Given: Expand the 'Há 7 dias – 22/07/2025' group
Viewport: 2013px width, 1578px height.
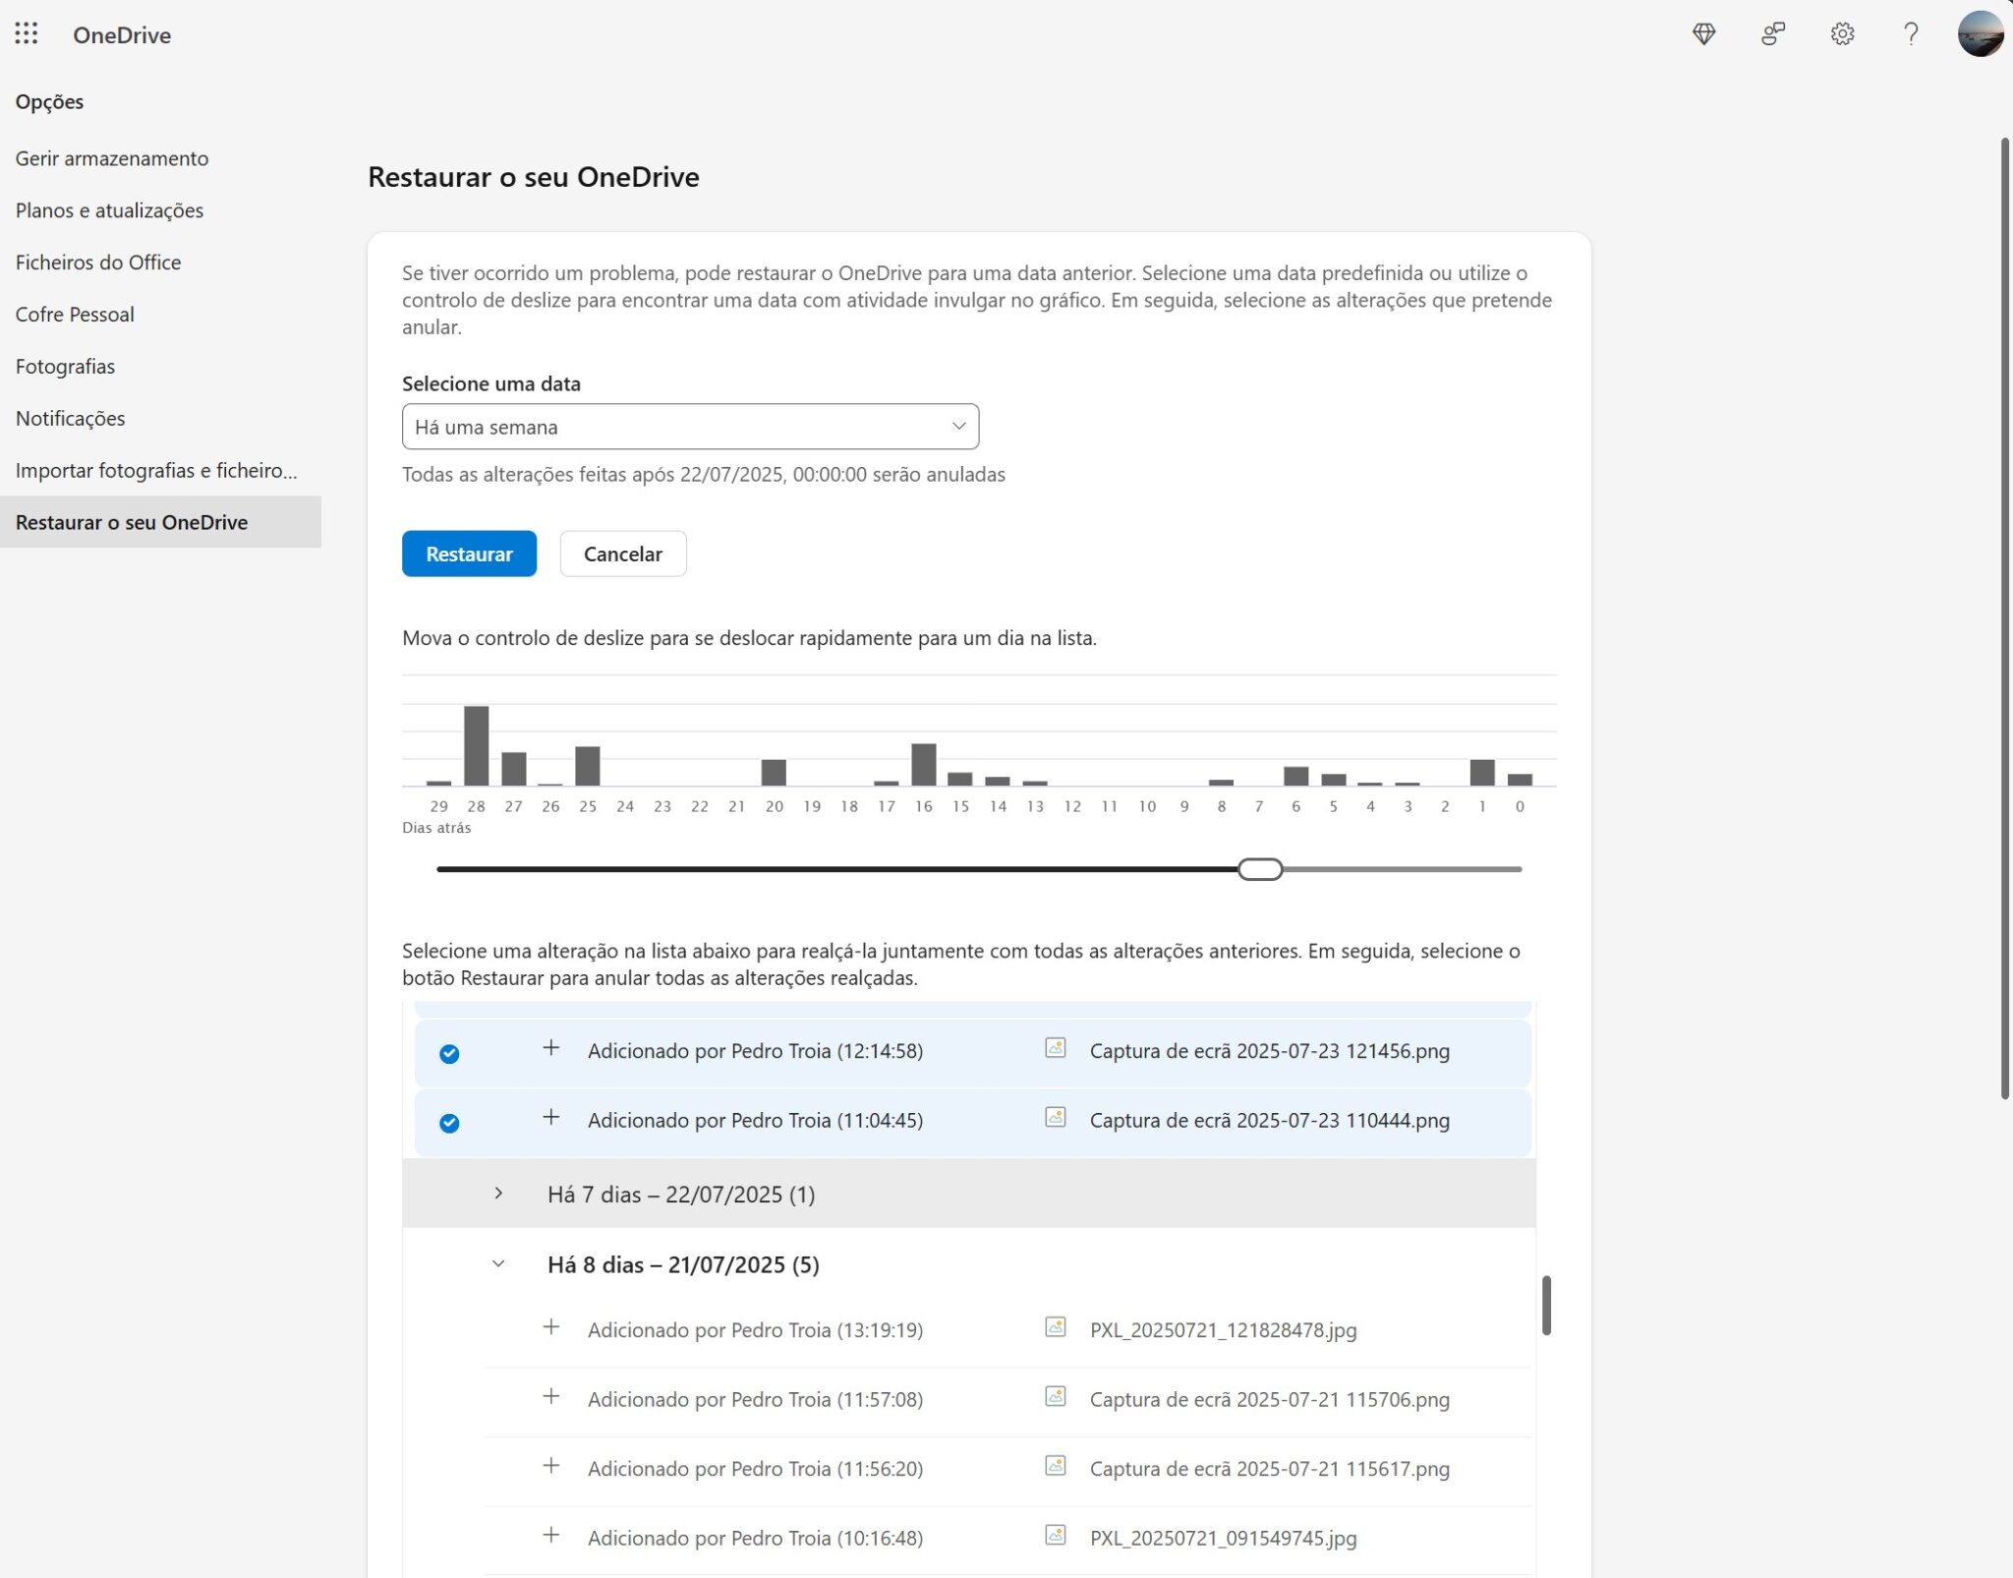Looking at the screenshot, I should click(x=498, y=1194).
